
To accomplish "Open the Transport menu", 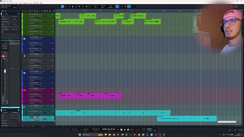I will (26, 3).
